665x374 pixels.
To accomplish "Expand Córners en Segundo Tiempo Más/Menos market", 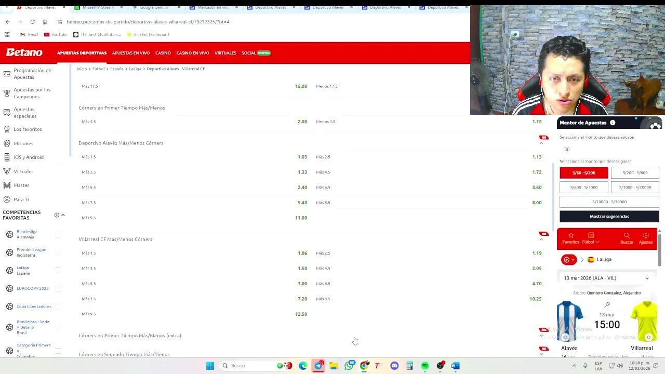I will click(541, 354).
